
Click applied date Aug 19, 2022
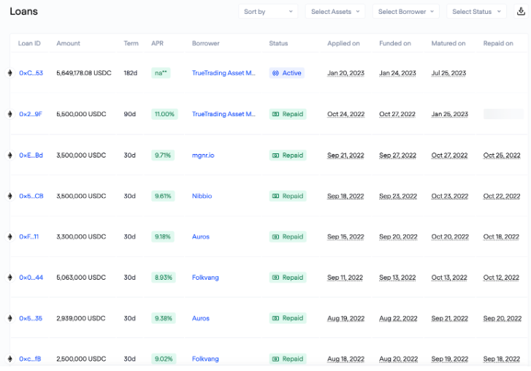click(345, 318)
